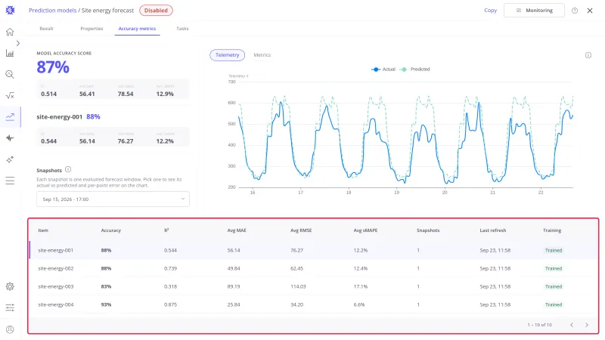This screenshot has height=340, width=605.
Task: Click Trained badge for site-energy-004
Action: pos(554,304)
